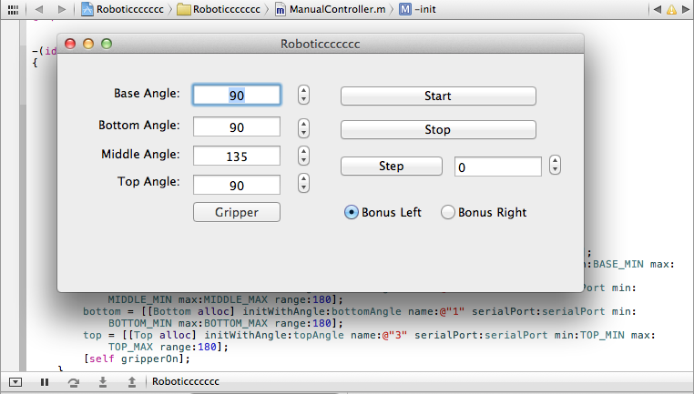
Task: Select the Bonus Left radio button
Action: 352,212
